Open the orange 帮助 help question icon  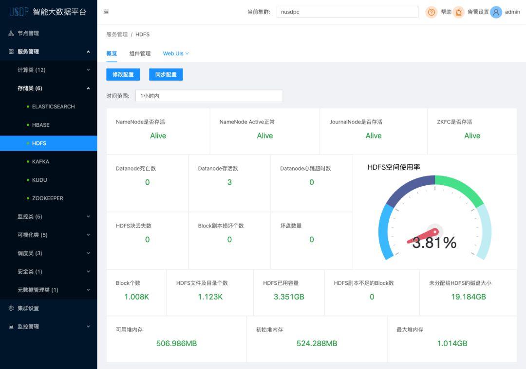[432, 12]
